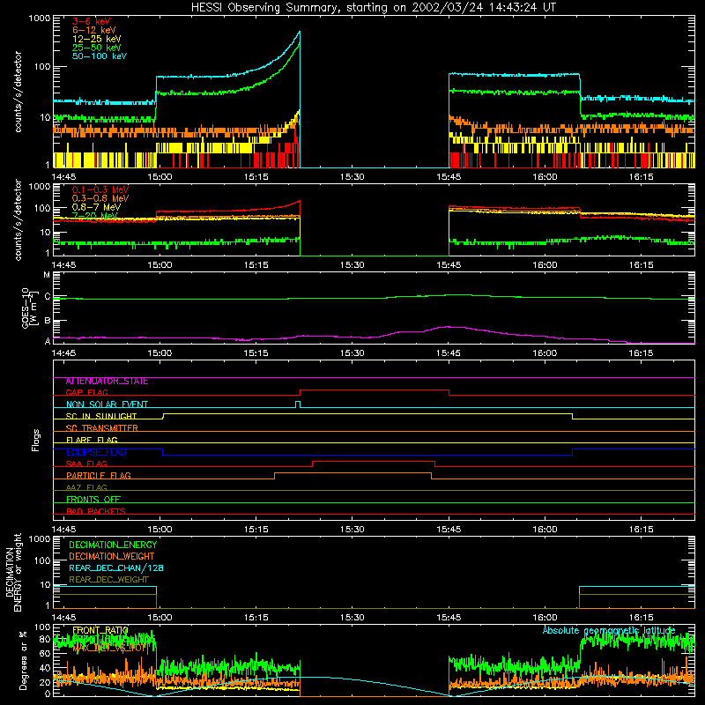Image resolution: width=705 pixels, height=705 pixels.
Task: Select the FRONT_RATIO legend label
Action: [100, 630]
